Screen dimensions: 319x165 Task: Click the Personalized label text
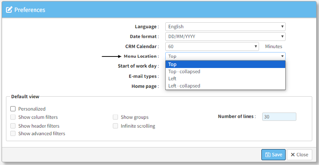tap(32, 109)
